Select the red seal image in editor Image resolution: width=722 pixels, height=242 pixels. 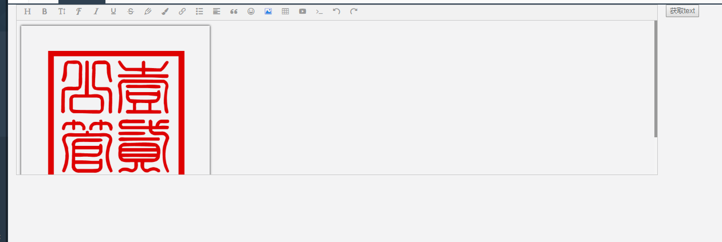pos(116,100)
